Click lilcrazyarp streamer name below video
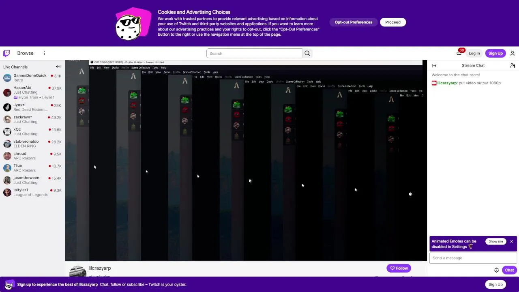The image size is (519, 292). pyautogui.click(x=100, y=268)
